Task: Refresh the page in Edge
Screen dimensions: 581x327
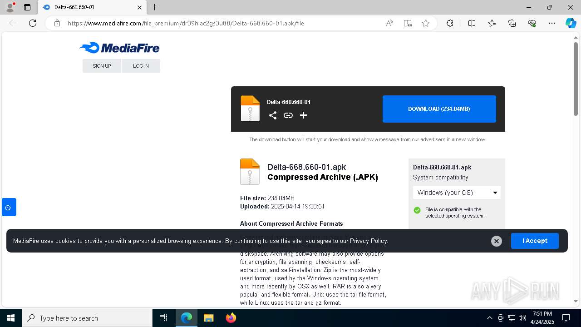Action: 33,23
